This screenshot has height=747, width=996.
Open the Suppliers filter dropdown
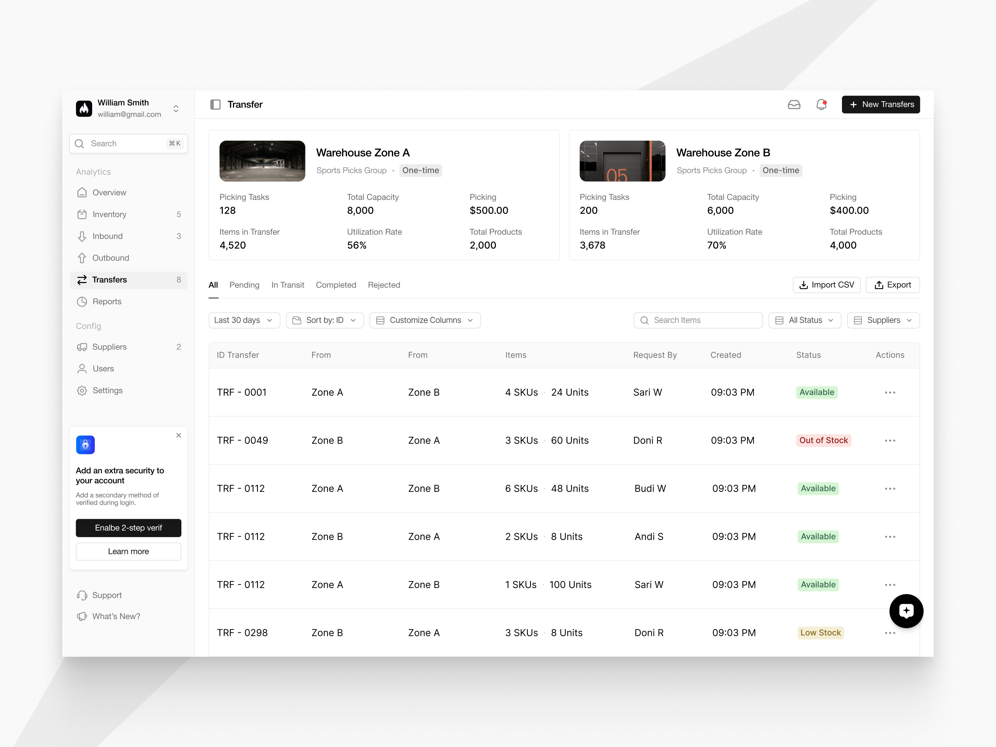[883, 320]
